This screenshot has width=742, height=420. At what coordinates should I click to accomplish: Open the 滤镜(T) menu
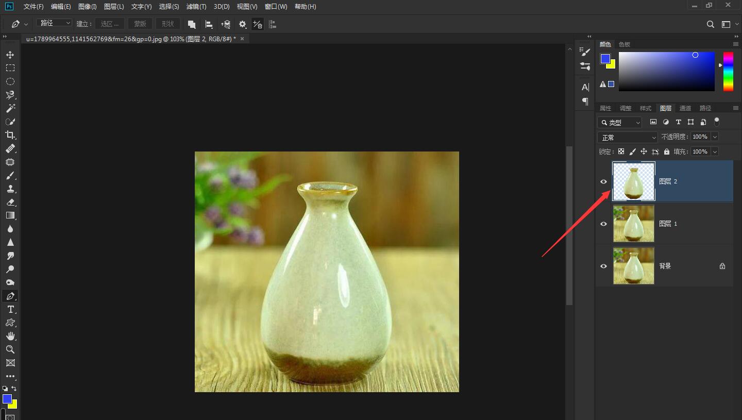click(196, 7)
